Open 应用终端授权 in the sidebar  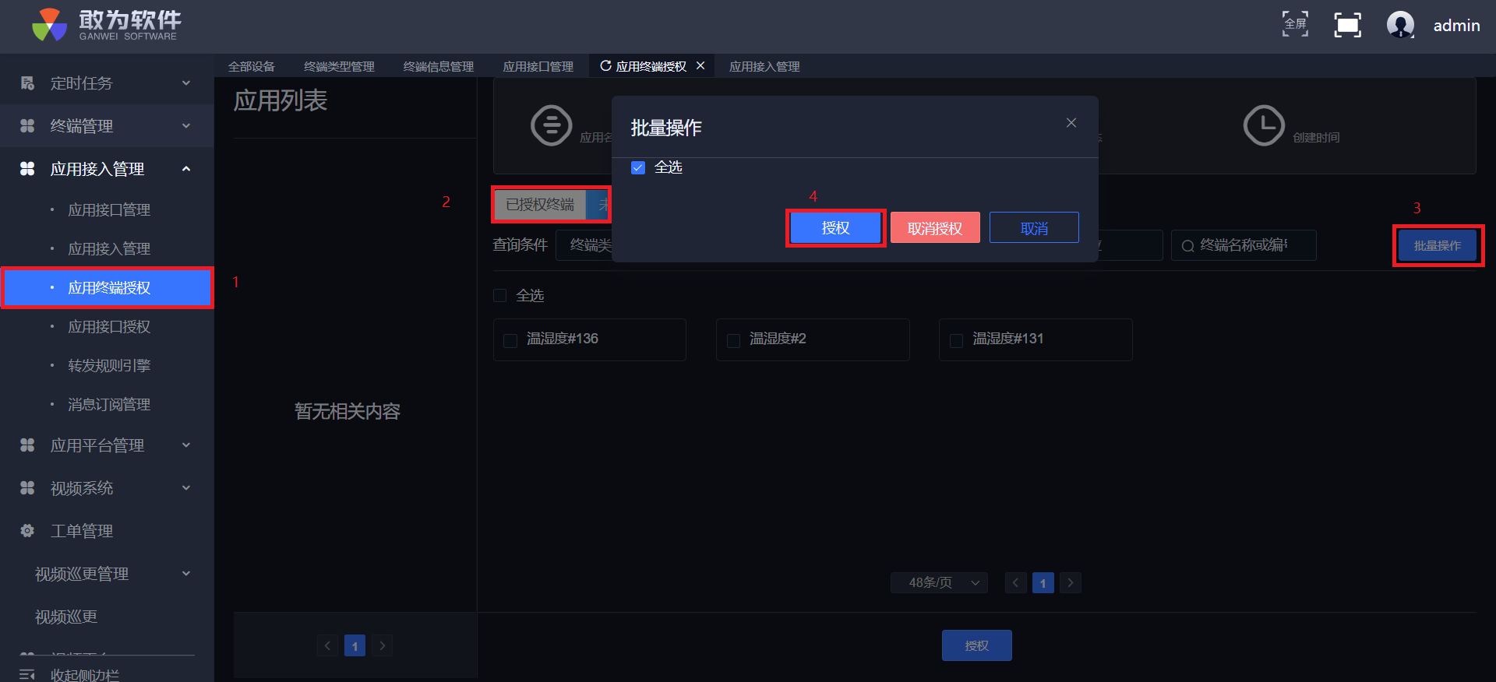point(108,288)
